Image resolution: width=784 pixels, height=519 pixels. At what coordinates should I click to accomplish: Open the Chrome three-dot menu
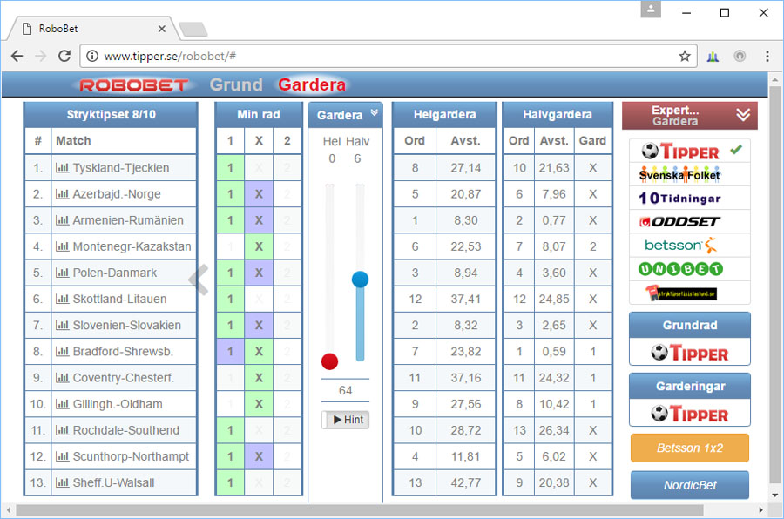[x=767, y=56]
